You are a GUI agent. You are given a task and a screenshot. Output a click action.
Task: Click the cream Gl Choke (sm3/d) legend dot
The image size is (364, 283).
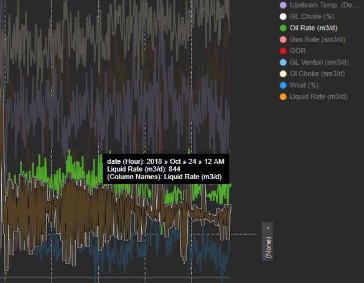[x=283, y=74]
